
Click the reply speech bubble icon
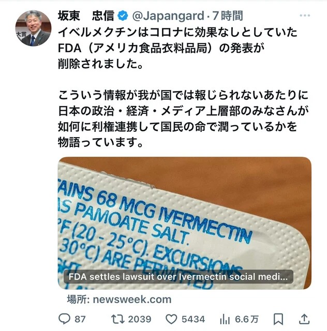(64, 319)
